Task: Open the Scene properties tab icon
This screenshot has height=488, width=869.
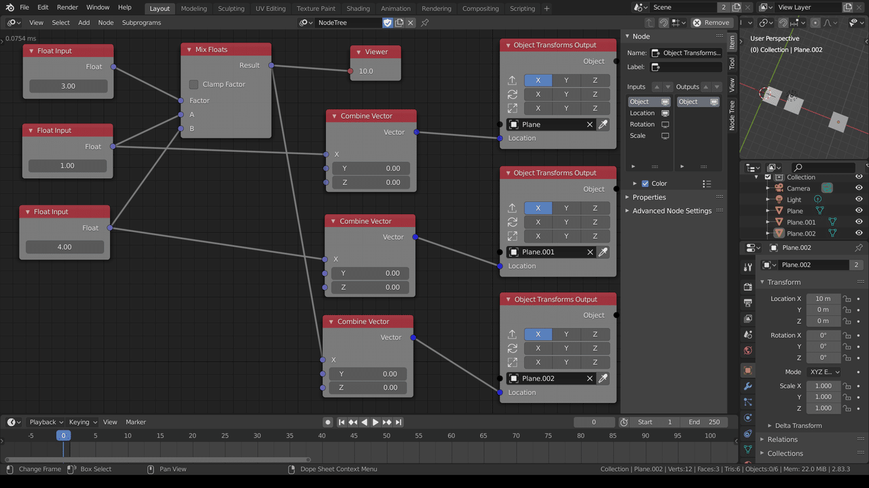Action: [748, 335]
